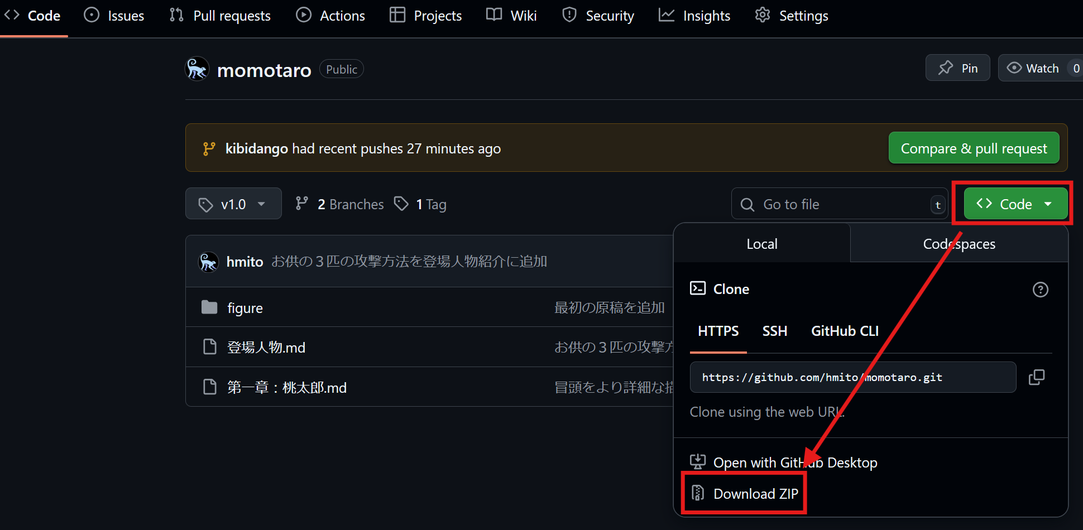Select the SSH clone option
This screenshot has width=1083, height=530.
775,331
